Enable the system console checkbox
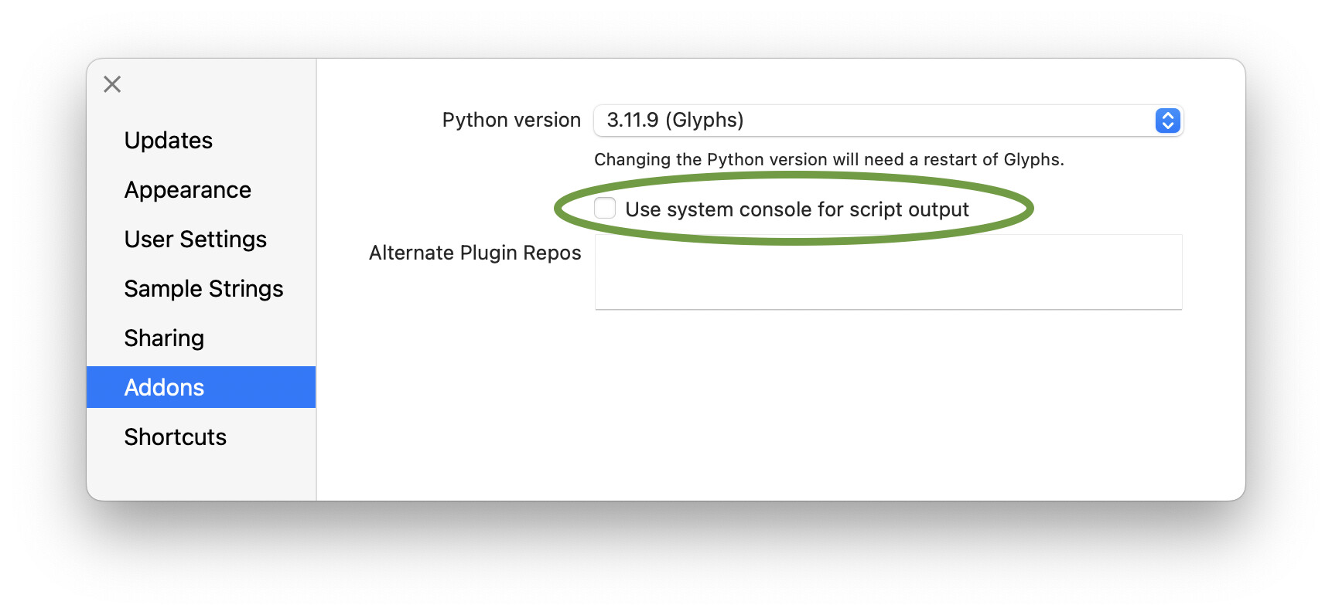The image size is (1332, 615). pos(605,209)
